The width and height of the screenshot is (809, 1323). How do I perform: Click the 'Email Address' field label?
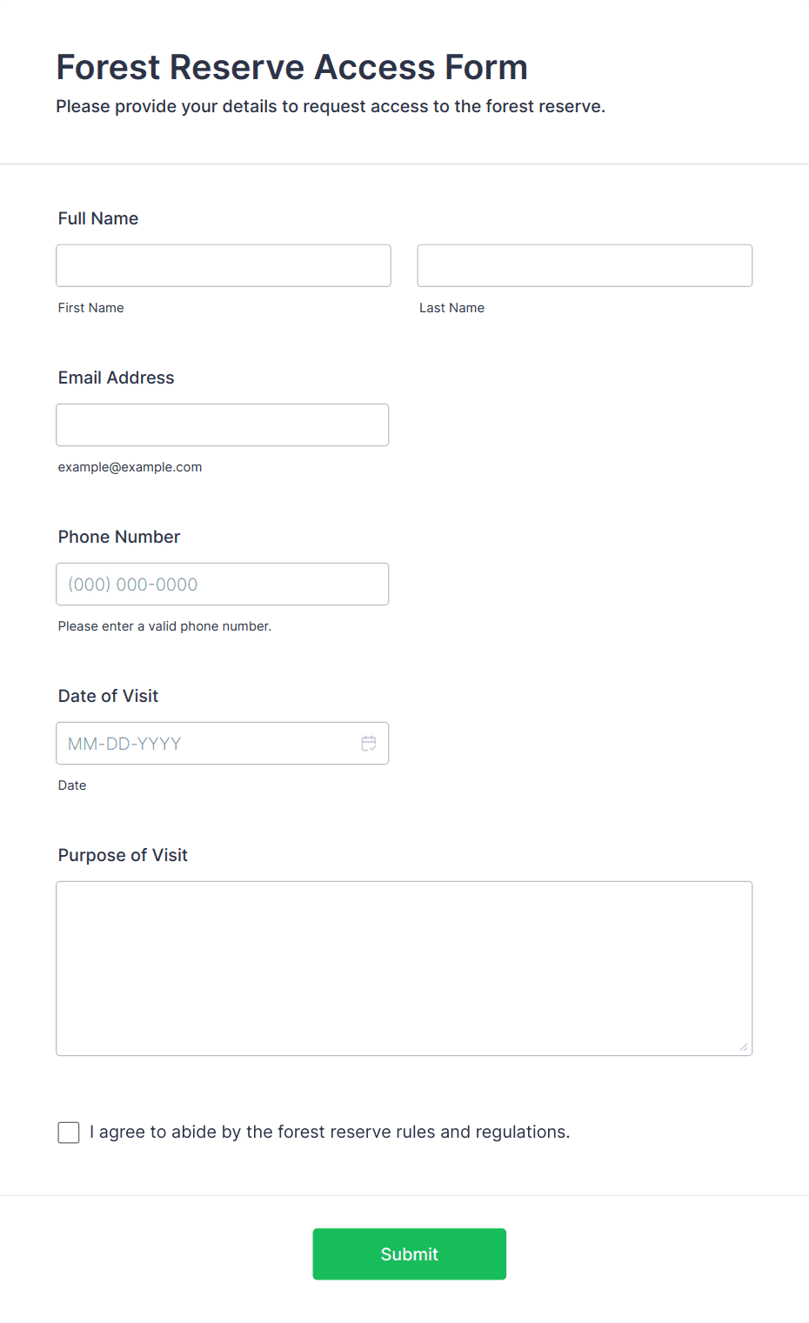tap(117, 378)
